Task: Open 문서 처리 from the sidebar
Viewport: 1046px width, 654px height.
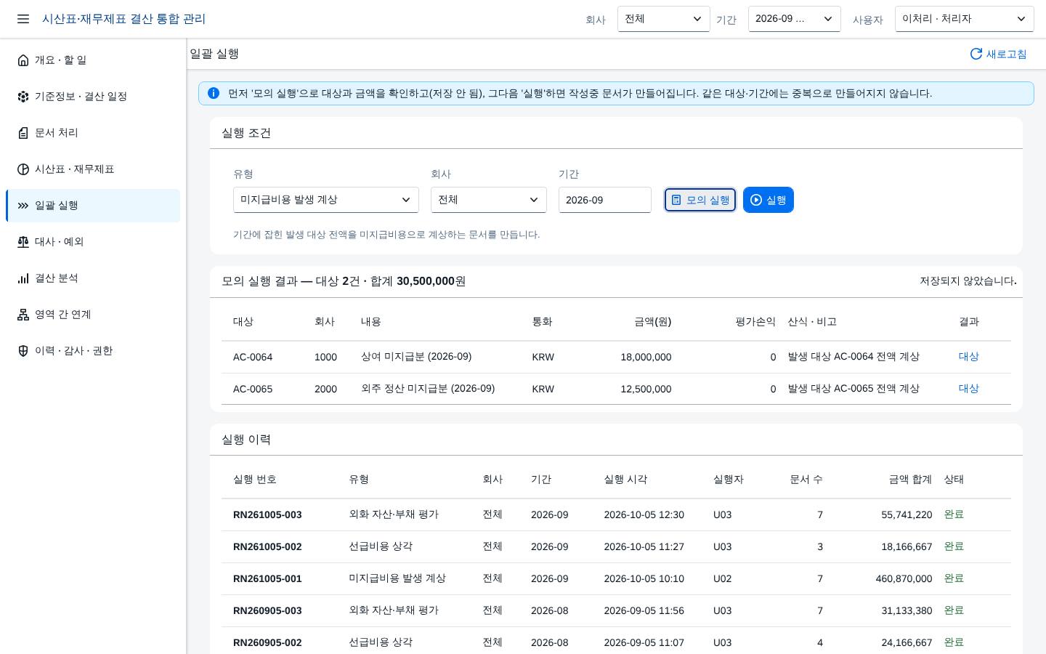Action: (93, 133)
